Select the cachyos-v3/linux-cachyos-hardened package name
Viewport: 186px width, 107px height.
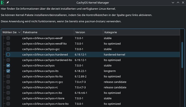coord(45,54)
